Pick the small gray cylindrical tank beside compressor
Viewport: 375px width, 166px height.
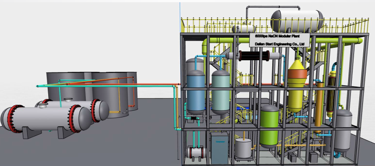point(243,148)
